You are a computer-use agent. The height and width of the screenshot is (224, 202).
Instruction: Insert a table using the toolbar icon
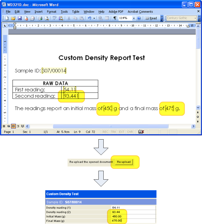(x=107, y=18)
